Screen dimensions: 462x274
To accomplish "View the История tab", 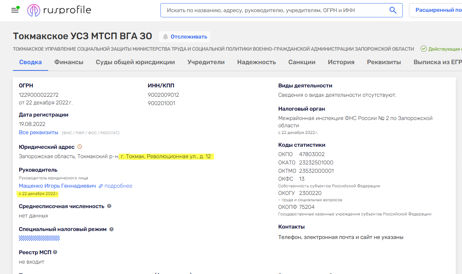I will click(341, 62).
